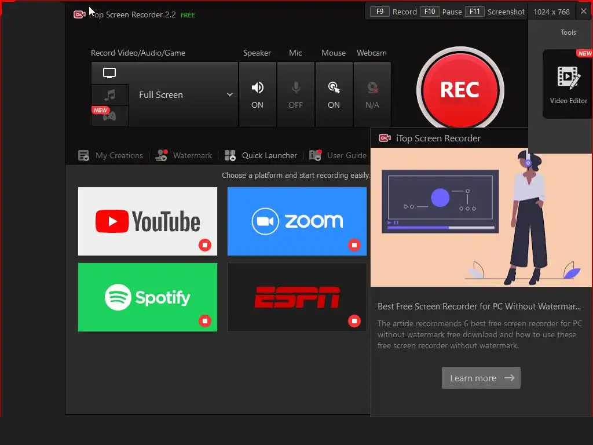Toggle the Mic OFF button
The width and height of the screenshot is (593, 445).
click(x=296, y=94)
